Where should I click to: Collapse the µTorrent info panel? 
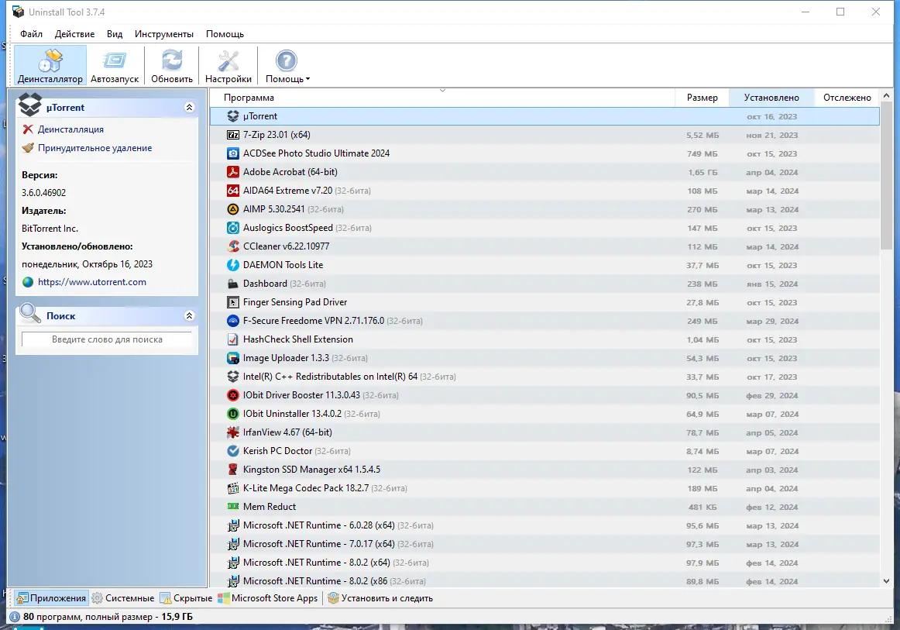pos(189,107)
